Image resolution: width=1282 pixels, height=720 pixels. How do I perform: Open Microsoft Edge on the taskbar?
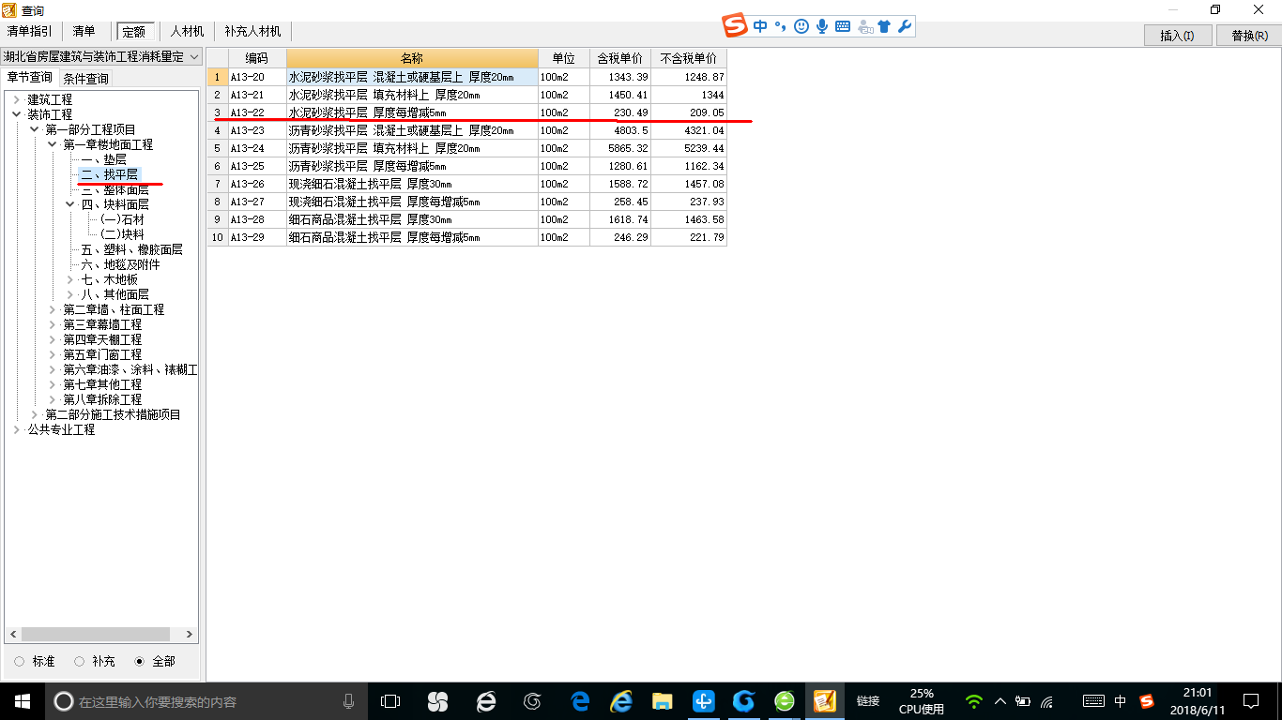coord(580,701)
